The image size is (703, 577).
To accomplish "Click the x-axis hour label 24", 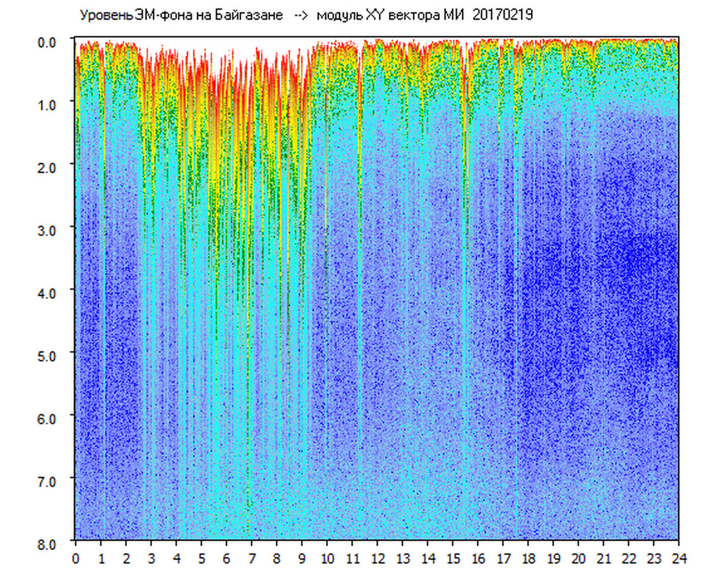I will coord(679,558).
